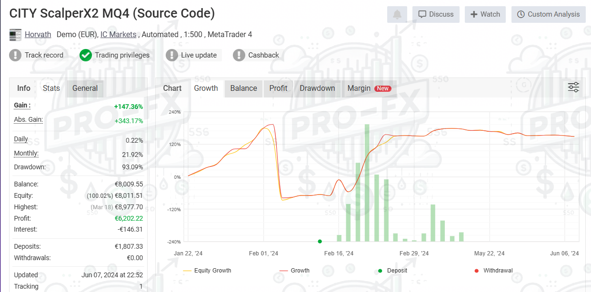The image size is (591, 292).
Task: Click the Jun 06, '24 axis label
Action: click(565, 253)
